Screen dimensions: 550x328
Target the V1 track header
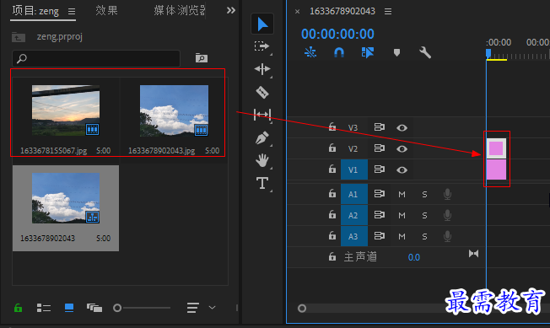354,169
